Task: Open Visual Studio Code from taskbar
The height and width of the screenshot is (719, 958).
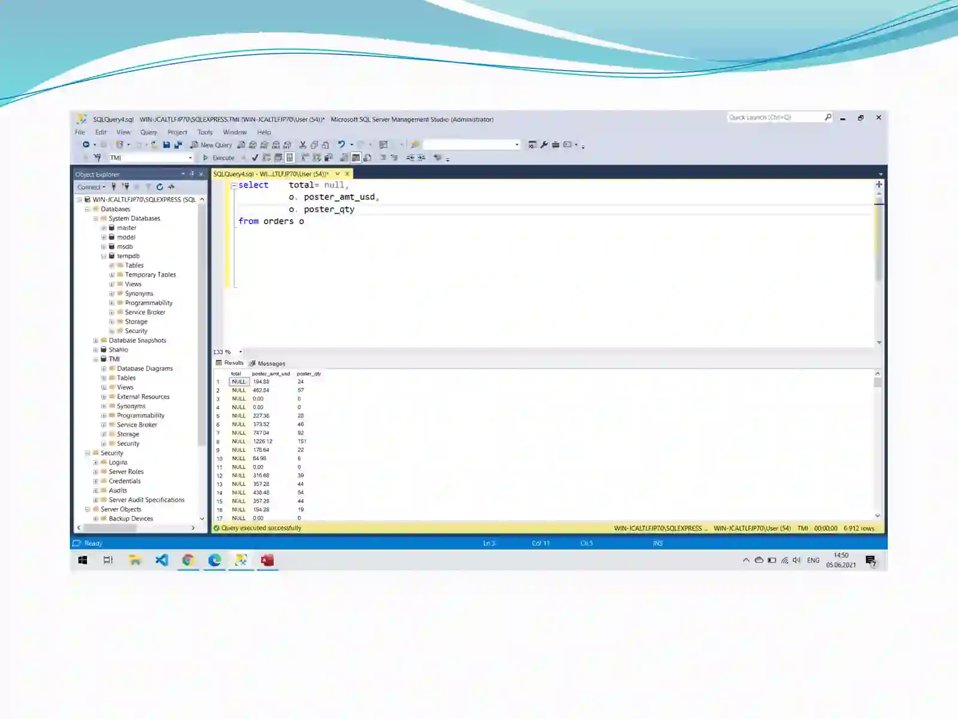Action: (162, 560)
